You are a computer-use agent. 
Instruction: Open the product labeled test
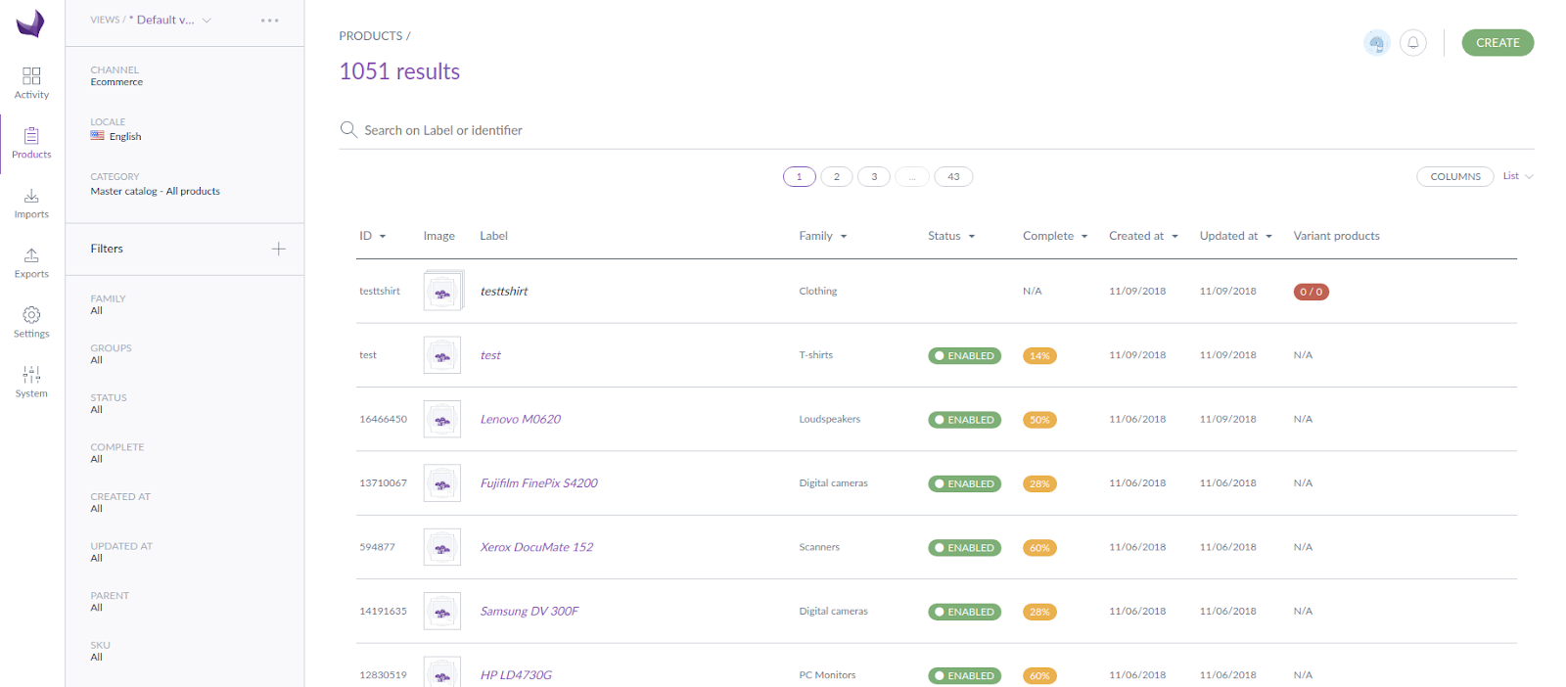pos(490,355)
